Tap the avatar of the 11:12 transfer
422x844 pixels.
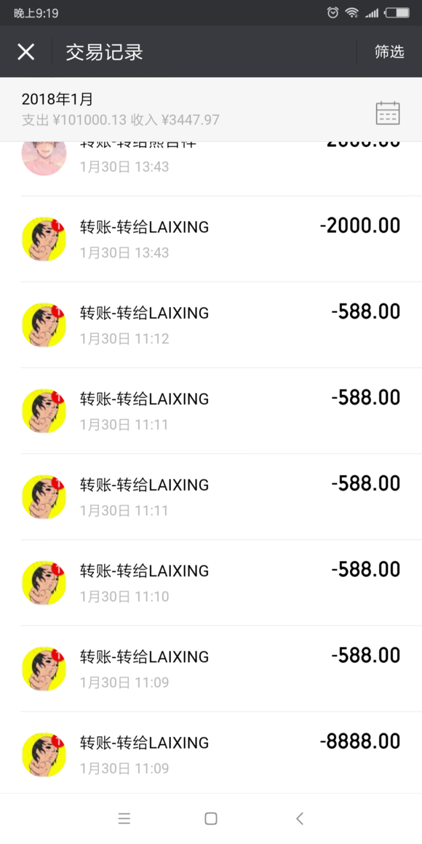pos(44,325)
